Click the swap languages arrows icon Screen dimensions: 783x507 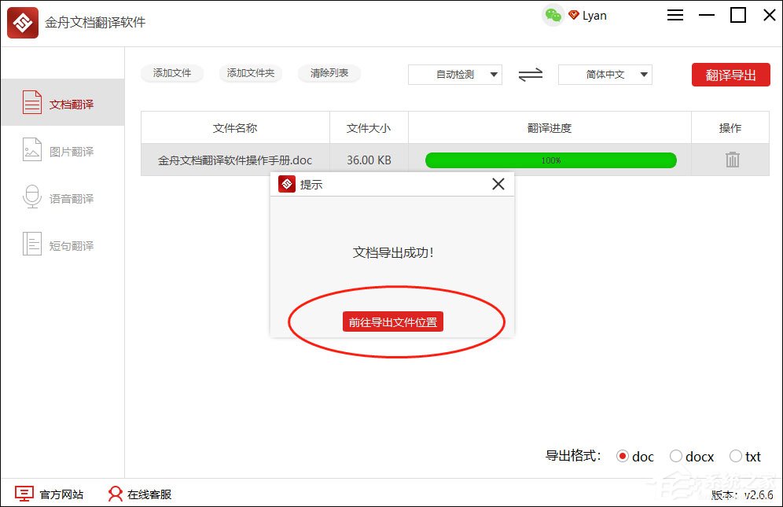[x=528, y=74]
